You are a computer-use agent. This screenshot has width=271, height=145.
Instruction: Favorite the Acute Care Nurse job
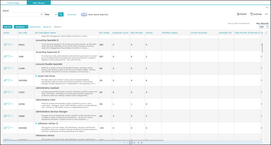(x=8, y=80)
